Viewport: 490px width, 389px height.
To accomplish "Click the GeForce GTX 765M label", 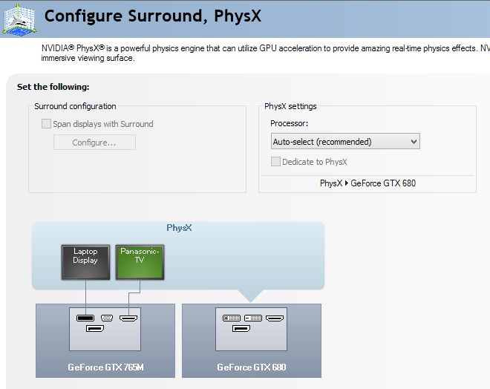I will pos(105,367).
